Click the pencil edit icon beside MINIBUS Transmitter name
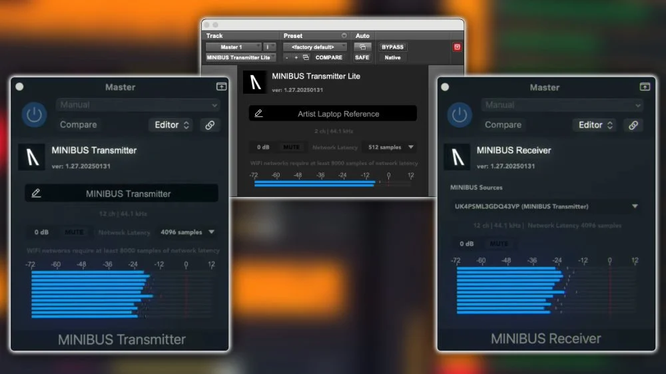This screenshot has height=374, width=666. click(36, 193)
